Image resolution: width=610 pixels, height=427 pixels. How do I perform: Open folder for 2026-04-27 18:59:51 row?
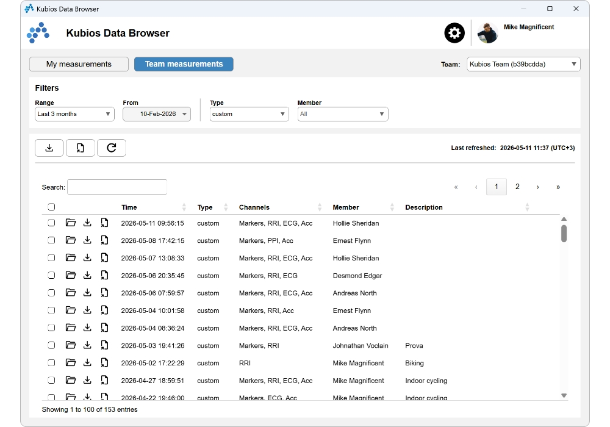click(x=70, y=380)
